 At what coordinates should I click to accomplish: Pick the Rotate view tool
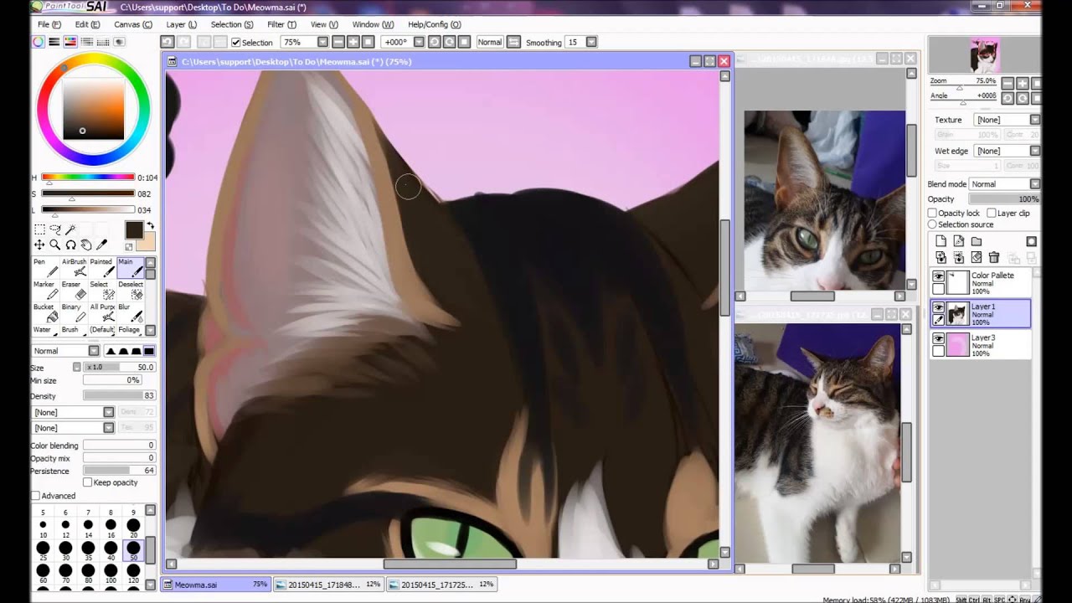click(x=71, y=245)
